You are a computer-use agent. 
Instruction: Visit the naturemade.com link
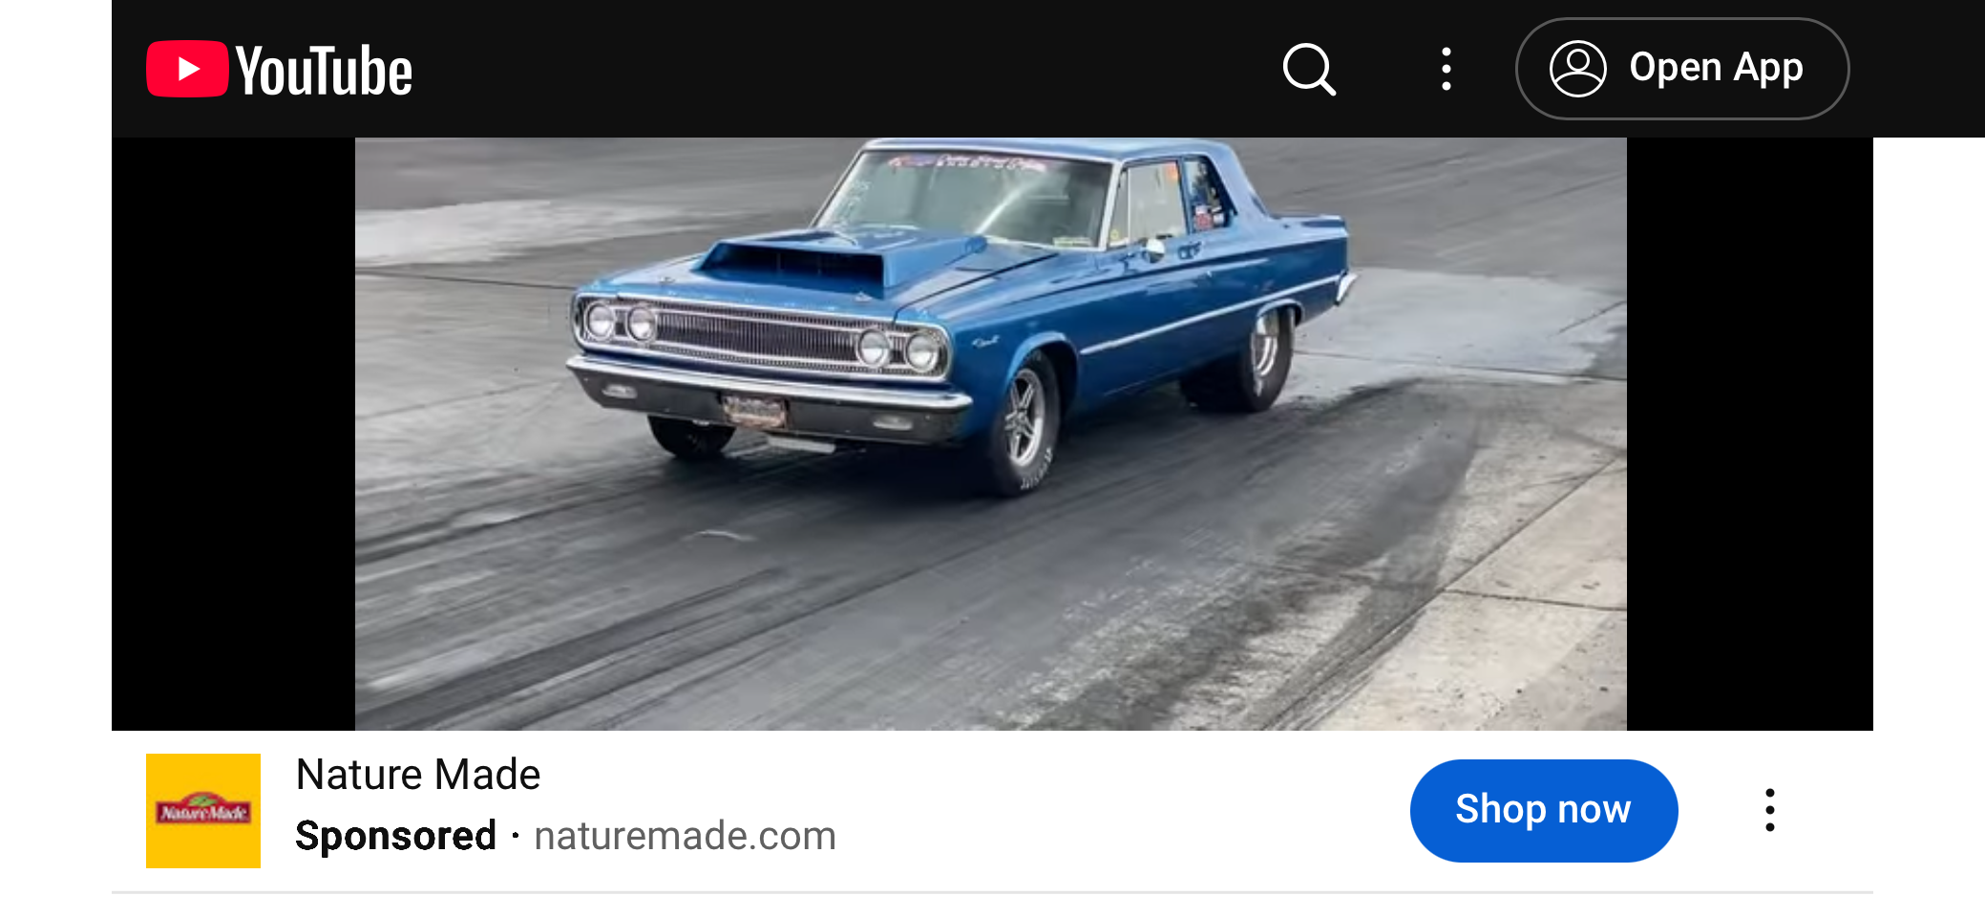(x=685, y=836)
